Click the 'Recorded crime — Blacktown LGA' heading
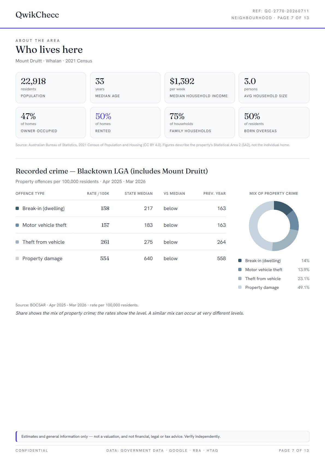This screenshot has height=461, width=325. 112,171
